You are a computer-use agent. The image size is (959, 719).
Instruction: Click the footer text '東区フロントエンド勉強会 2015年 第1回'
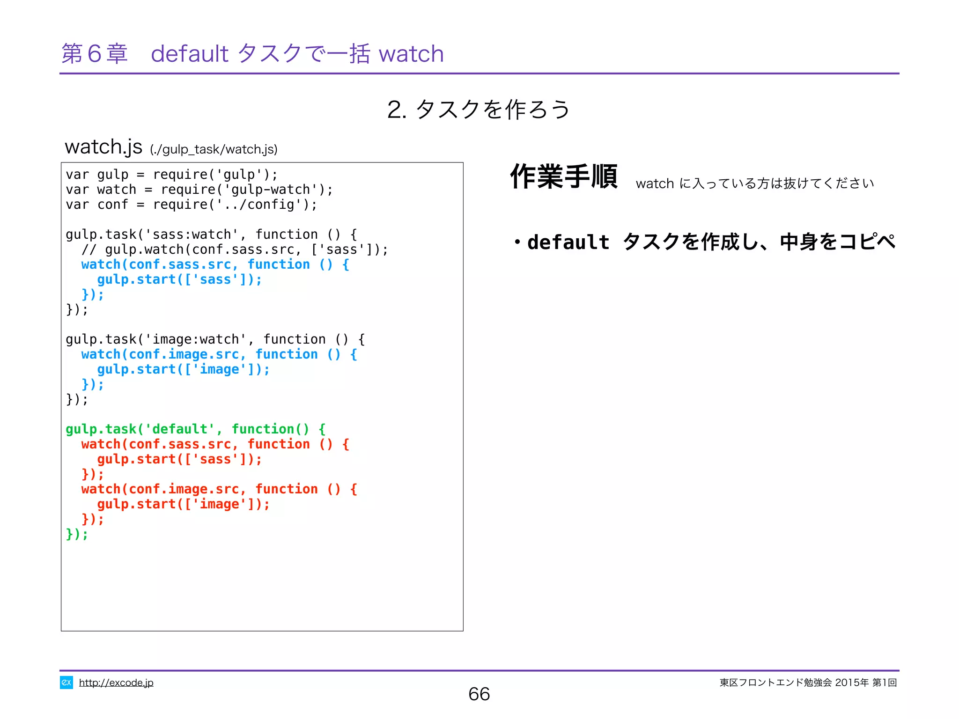point(808,682)
